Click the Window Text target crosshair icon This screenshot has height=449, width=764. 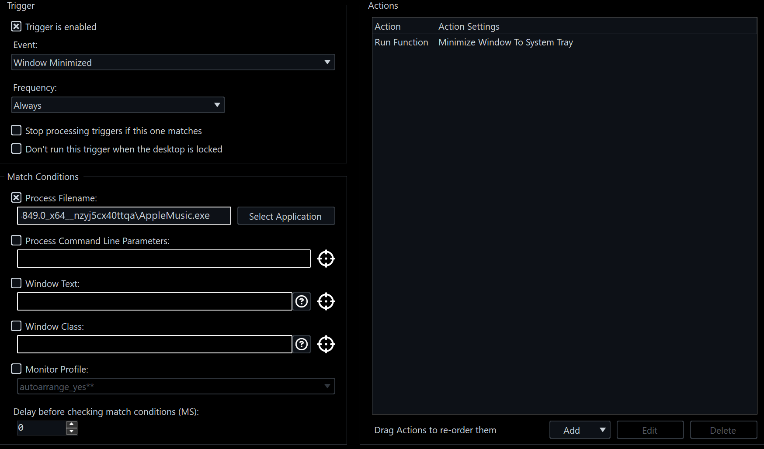pos(326,301)
